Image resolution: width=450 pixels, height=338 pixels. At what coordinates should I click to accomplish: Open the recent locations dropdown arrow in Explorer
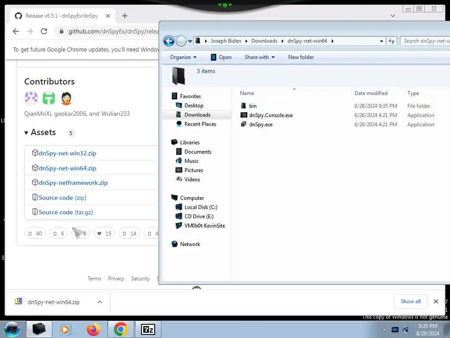point(190,41)
